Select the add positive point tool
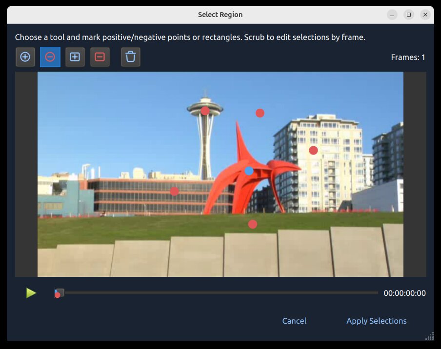 click(25, 57)
